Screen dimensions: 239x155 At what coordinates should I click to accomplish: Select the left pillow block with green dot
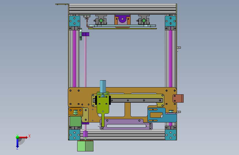tap(101, 20)
